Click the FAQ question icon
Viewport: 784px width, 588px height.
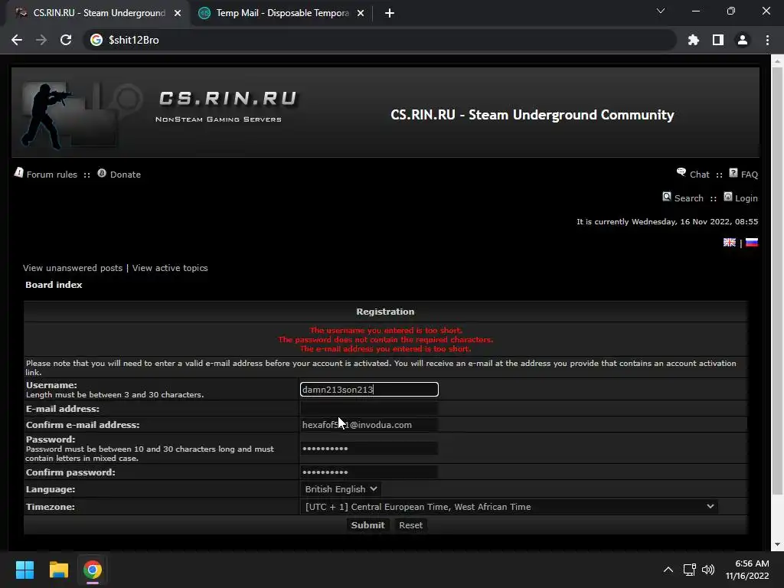[x=733, y=172]
